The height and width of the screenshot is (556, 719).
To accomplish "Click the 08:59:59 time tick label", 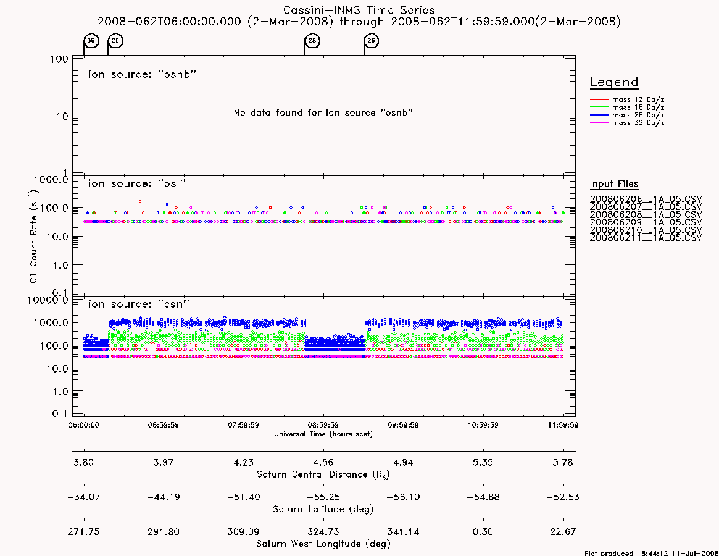I will [x=323, y=425].
